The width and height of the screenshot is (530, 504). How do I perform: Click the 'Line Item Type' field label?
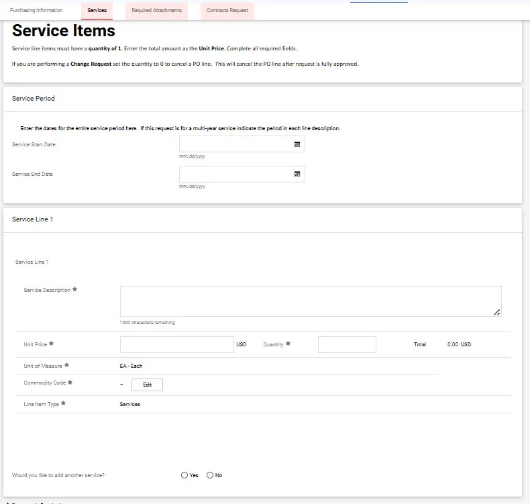coord(41,404)
